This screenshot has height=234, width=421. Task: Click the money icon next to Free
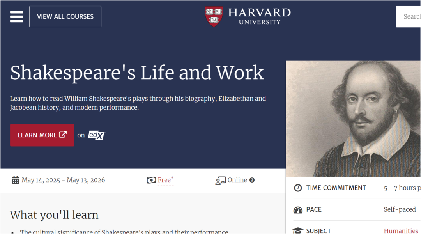coord(151,180)
